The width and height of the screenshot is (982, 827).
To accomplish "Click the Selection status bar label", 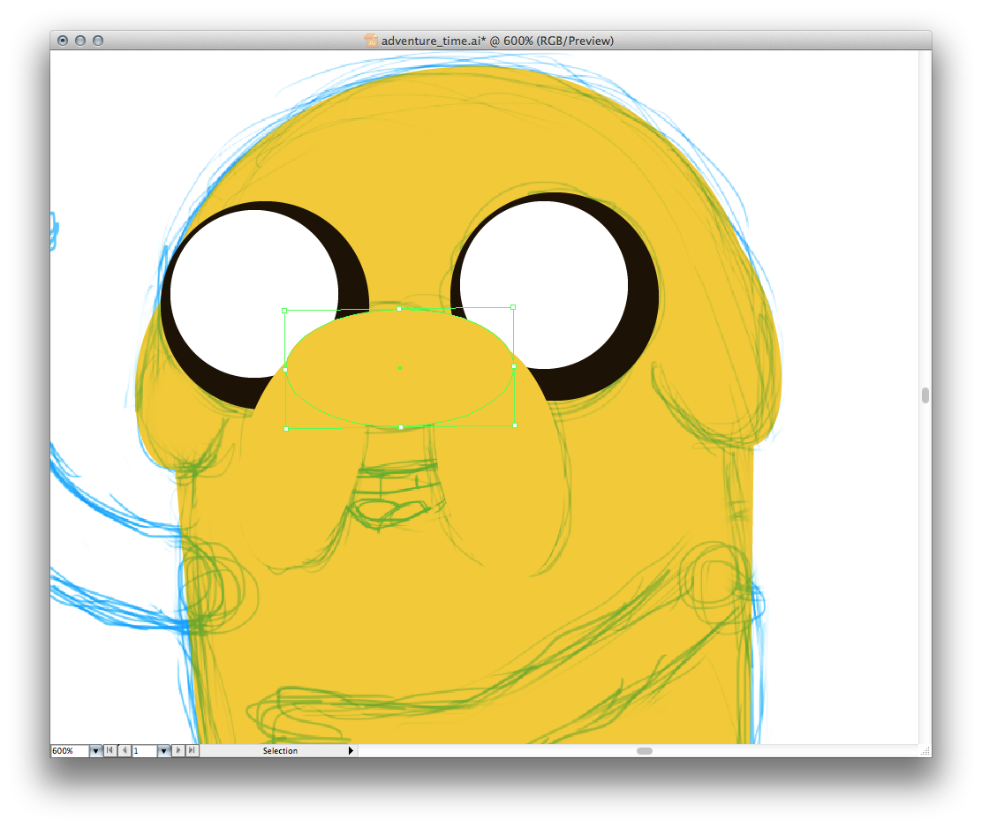I will (x=280, y=751).
